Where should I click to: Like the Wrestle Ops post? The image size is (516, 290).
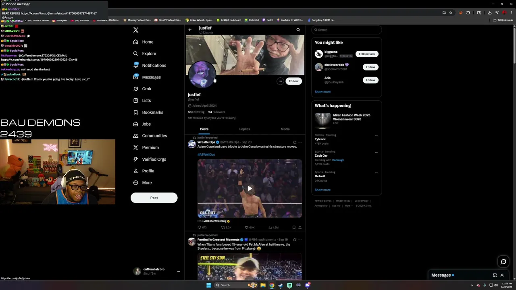[x=250, y=228]
